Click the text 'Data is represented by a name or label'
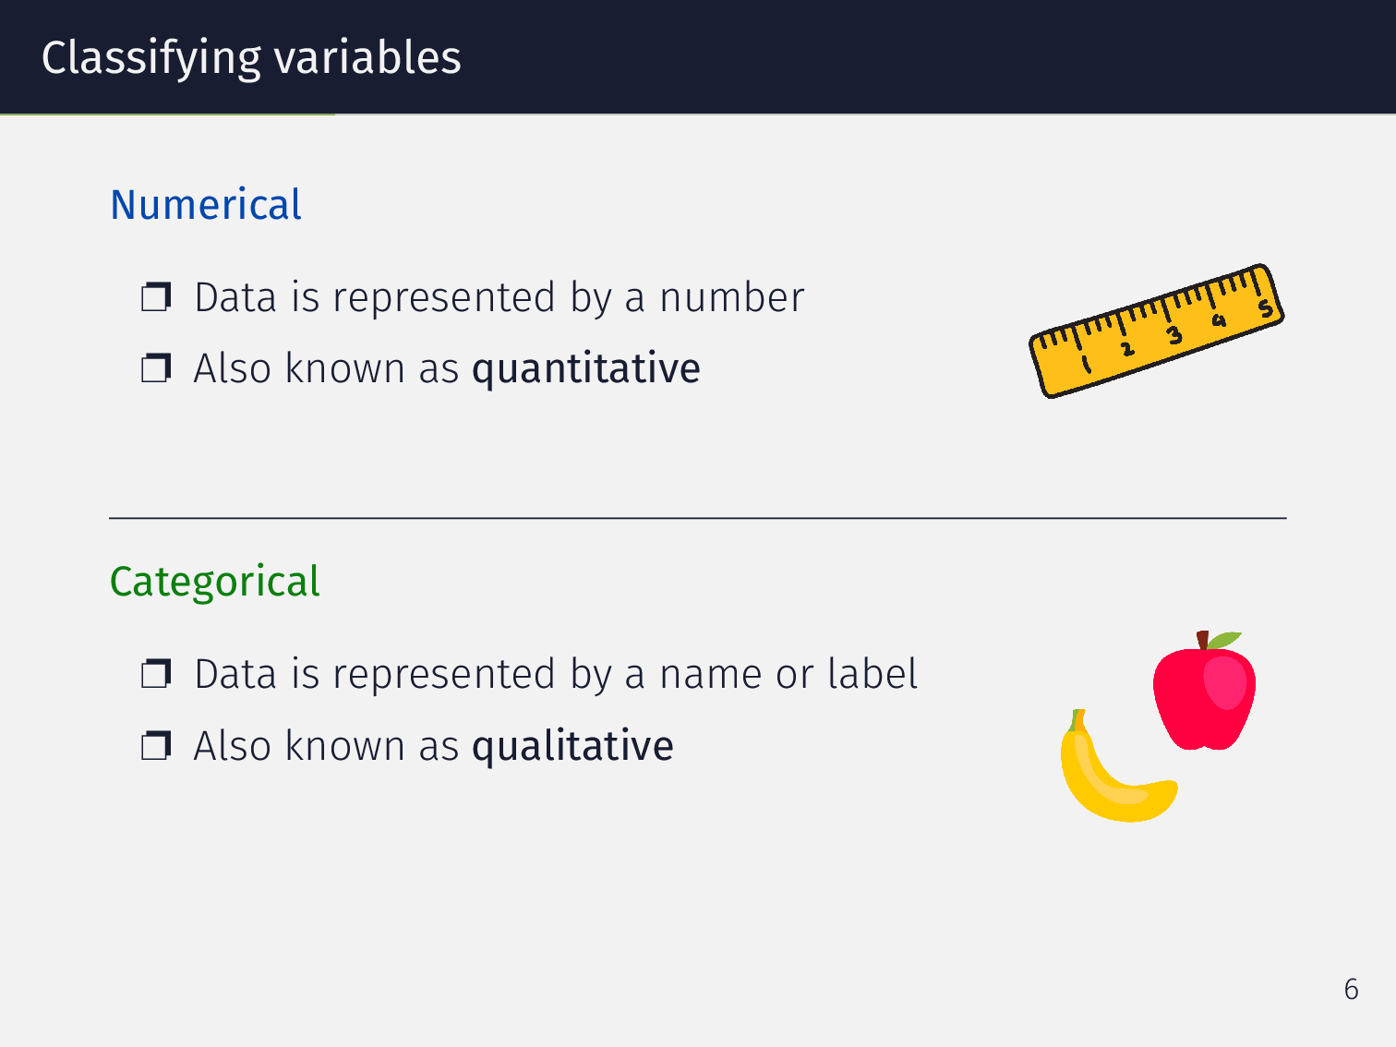Viewport: 1396px width, 1047px height. click(x=556, y=674)
